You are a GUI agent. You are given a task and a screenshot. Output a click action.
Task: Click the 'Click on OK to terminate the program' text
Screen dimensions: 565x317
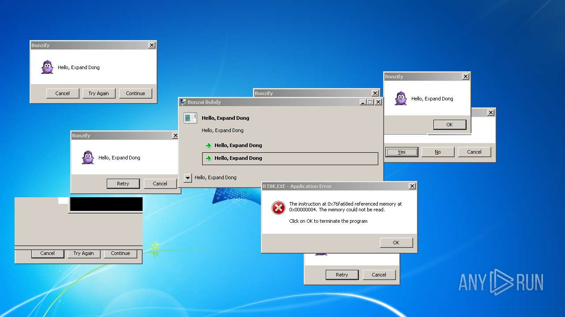point(328,221)
